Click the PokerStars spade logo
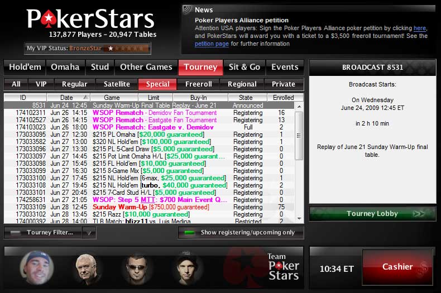 tap(49, 20)
